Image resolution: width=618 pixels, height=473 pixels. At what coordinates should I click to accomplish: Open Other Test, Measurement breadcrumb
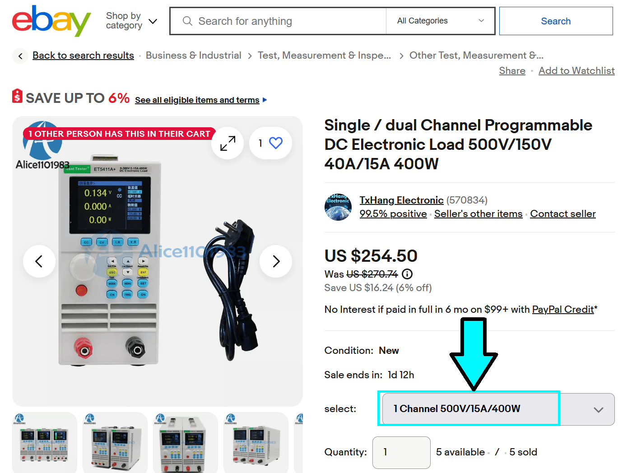pyautogui.click(x=476, y=56)
